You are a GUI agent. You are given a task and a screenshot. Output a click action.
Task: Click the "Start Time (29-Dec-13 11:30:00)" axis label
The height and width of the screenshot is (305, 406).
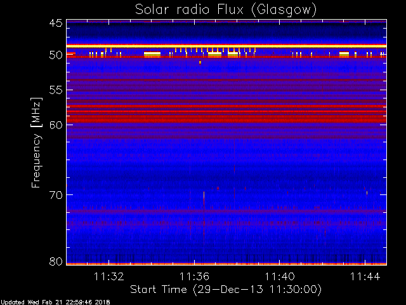(226, 290)
